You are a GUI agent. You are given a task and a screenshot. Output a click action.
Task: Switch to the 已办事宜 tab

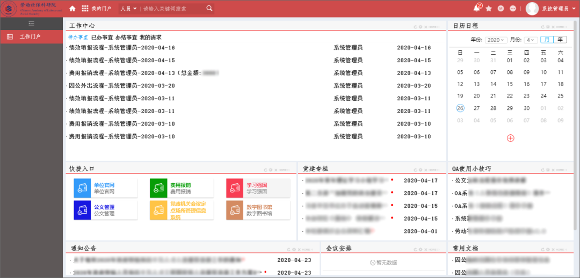[x=102, y=37]
